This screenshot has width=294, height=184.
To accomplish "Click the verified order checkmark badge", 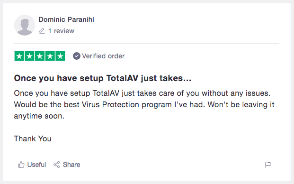I will [x=77, y=56].
